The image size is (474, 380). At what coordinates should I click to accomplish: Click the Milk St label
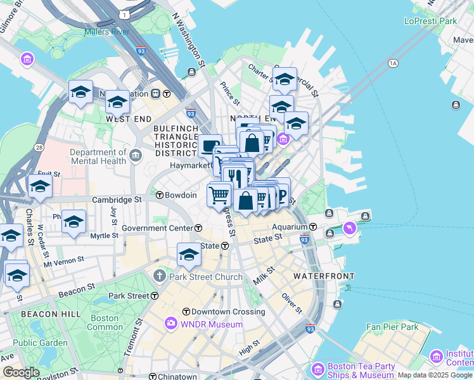click(264, 275)
